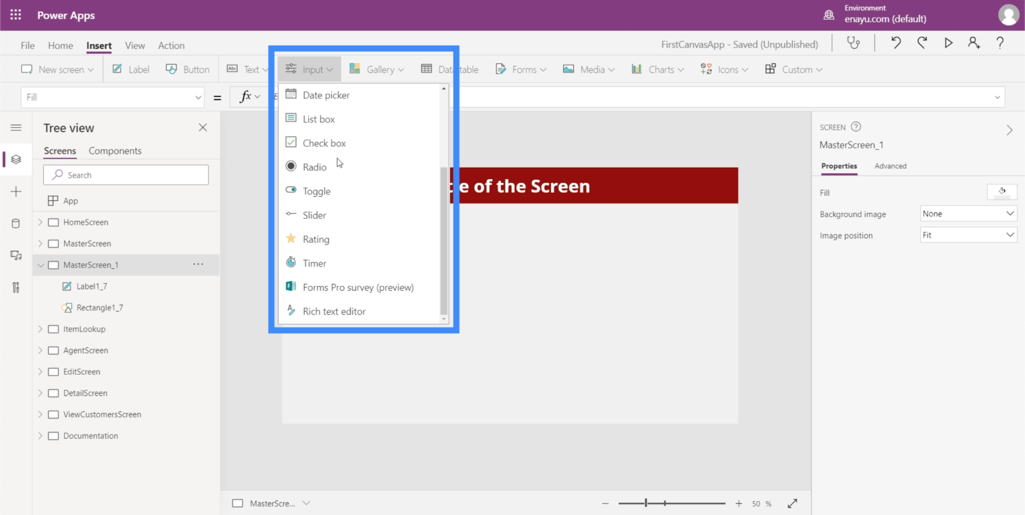
Task: Collapse the properties pane chevron
Action: (1009, 130)
